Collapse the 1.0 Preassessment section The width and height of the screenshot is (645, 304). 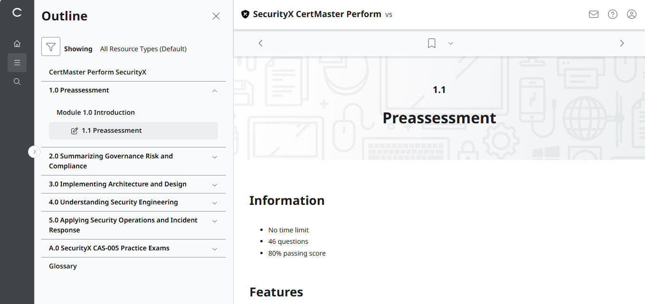(214, 90)
